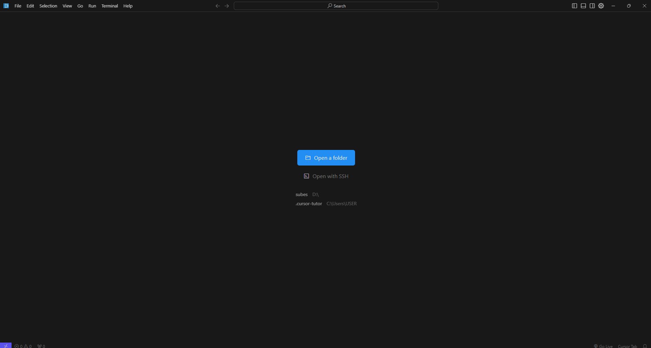This screenshot has width=651, height=348.
Task: Open the File menu
Action: click(18, 6)
